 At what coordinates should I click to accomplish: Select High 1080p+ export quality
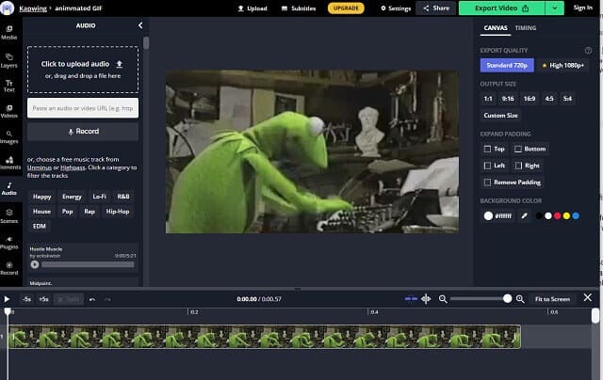563,65
